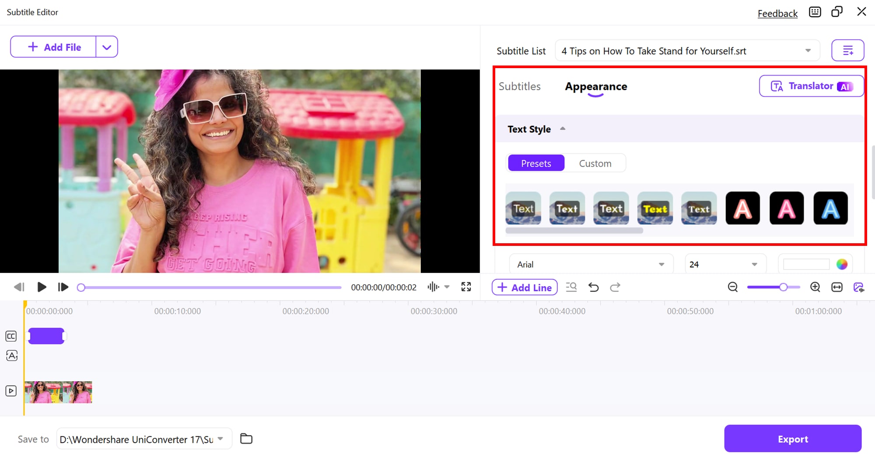Screen dimensions: 875x459
Task: Select the yellow Text preset
Action: (x=655, y=208)
